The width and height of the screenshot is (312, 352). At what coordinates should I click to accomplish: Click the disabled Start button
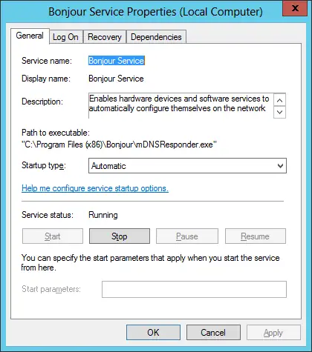53,236
